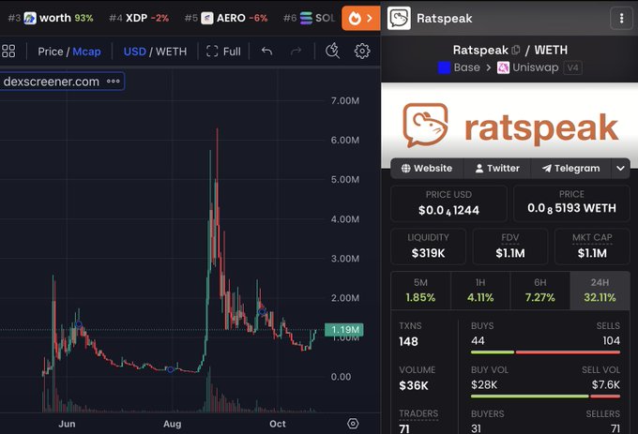
Task: Click the Ratspeak token logo in the header
Action: [399, 19]
